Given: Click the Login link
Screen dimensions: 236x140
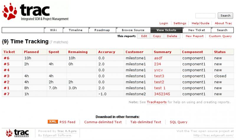Looking at the screenshot, I should 164,23.
